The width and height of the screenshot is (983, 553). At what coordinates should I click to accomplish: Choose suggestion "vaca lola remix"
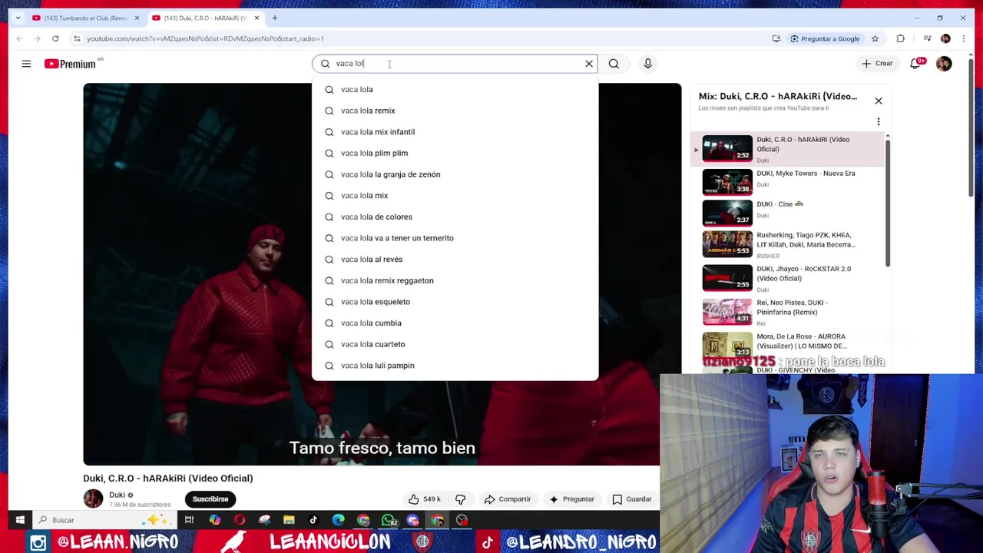coord(455,111)
